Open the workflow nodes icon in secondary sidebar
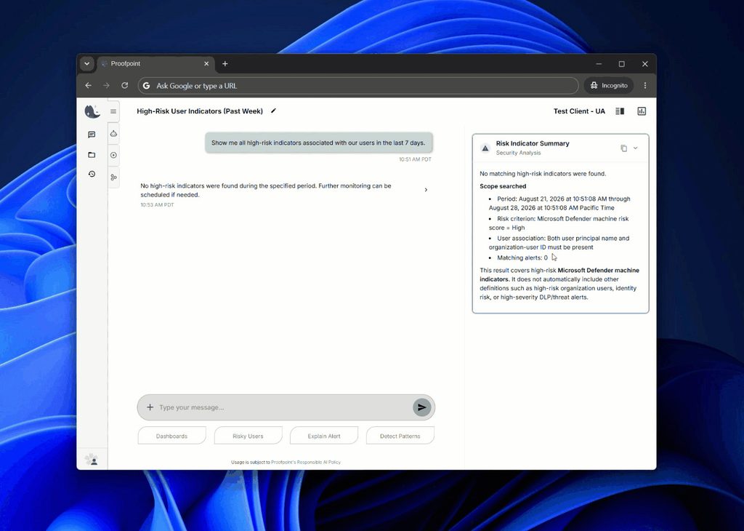744x531 pixels. [113, 177]
